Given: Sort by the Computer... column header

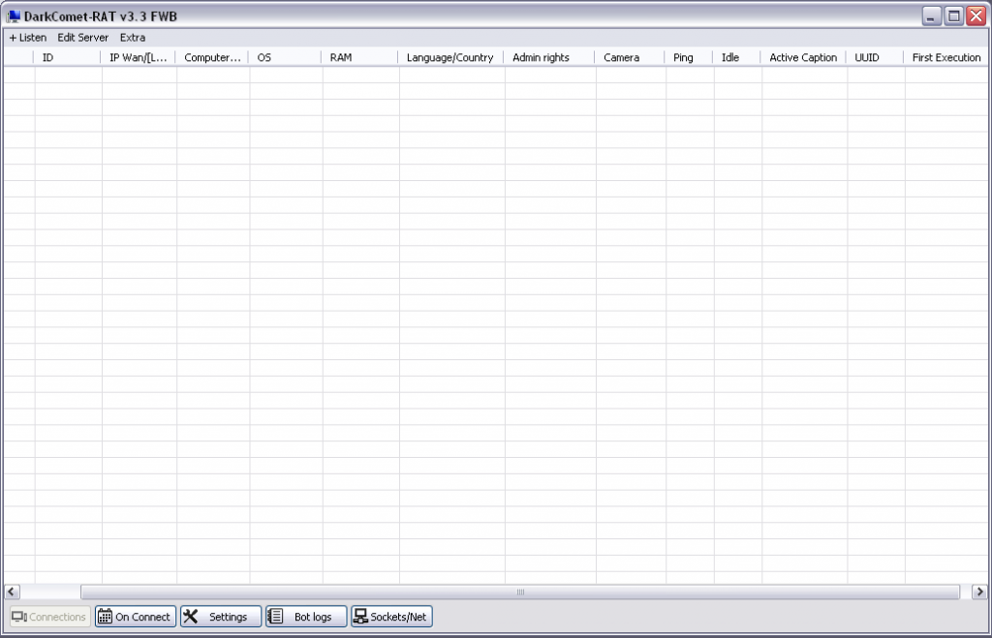Looking at the screenshot, I should tap(212, 57).
